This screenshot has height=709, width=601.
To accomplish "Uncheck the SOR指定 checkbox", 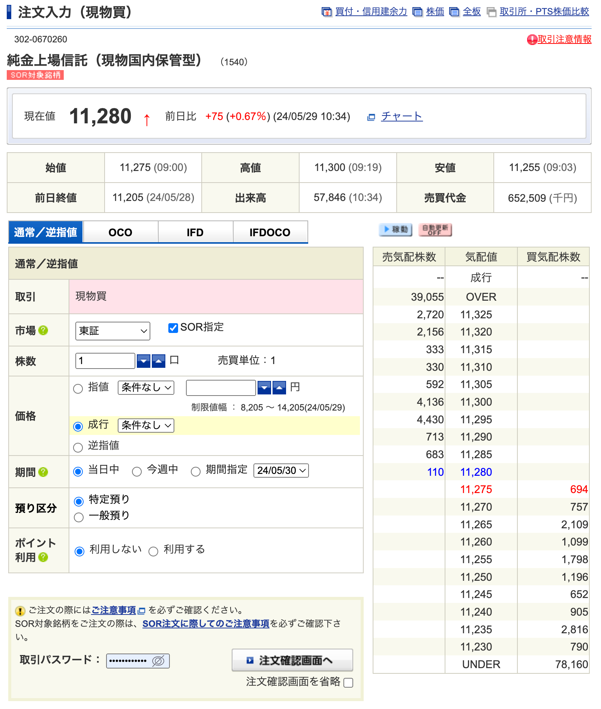I will 173,328.
